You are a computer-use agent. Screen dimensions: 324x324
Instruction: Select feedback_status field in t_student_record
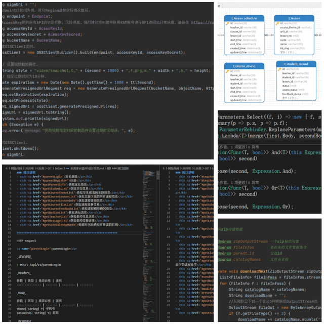coord(295,94)
